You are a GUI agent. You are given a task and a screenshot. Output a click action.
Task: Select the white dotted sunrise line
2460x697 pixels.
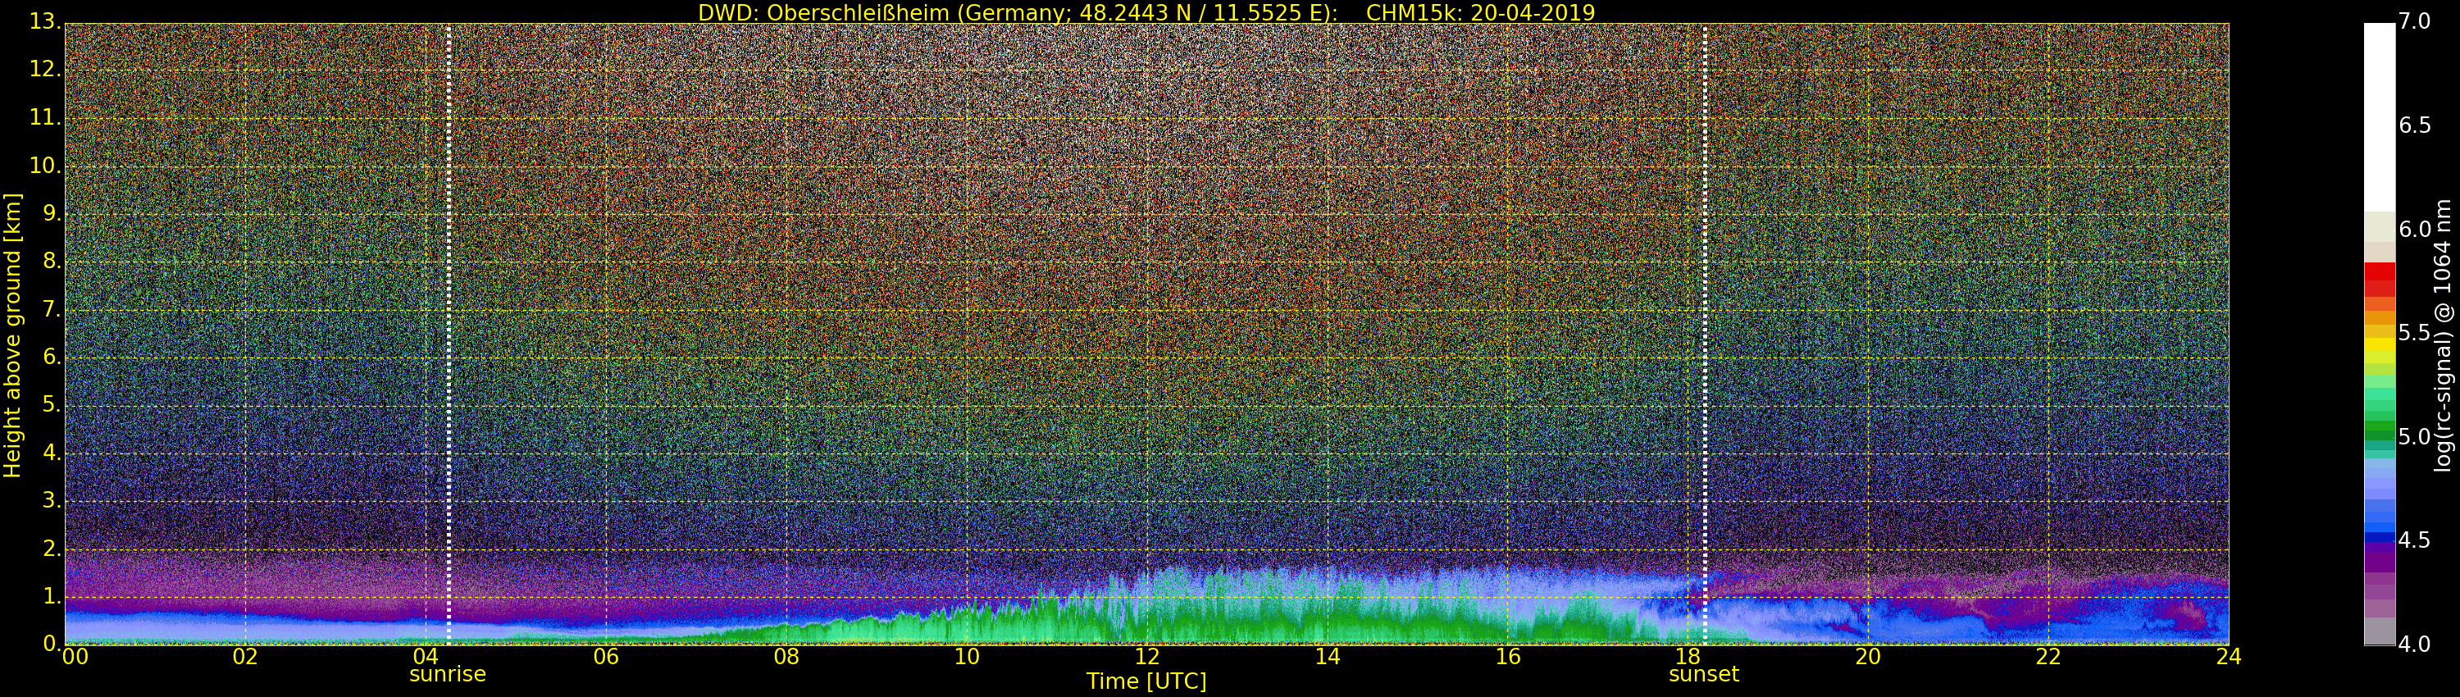click(x=449, y=335)
